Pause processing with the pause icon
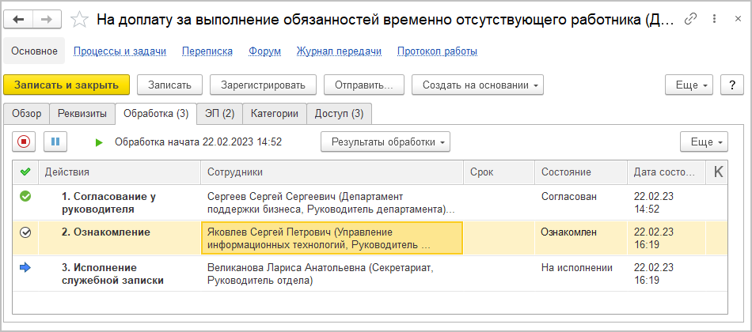Screen dimensions: 752x332 [55, 142]
